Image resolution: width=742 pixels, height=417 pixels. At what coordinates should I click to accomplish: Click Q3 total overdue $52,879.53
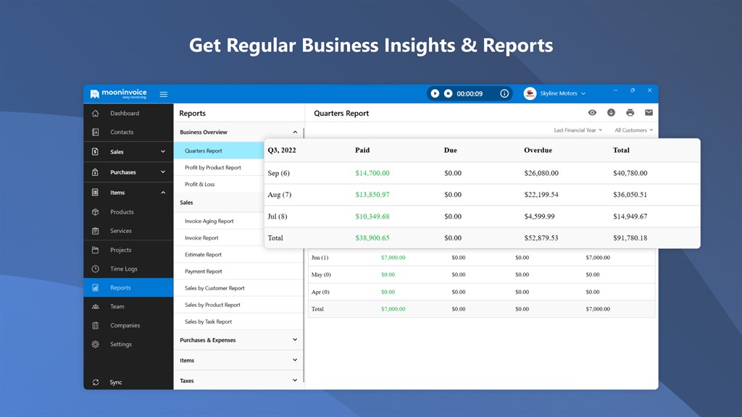click(x=541, y=237)
